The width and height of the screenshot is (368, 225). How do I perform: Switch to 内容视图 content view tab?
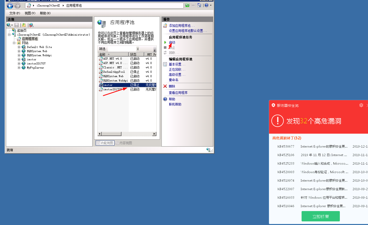(x=124, y=143)
